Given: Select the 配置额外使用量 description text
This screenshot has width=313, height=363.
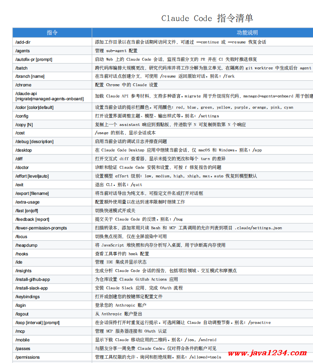Looking at the screenshot, I should pos(140,202).
